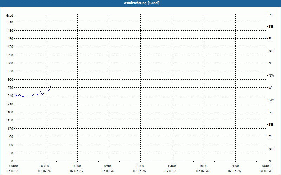Select the 18:00 time marker
Image resolution: width=281 pixels, height=175 pixels.
(203, 166)
